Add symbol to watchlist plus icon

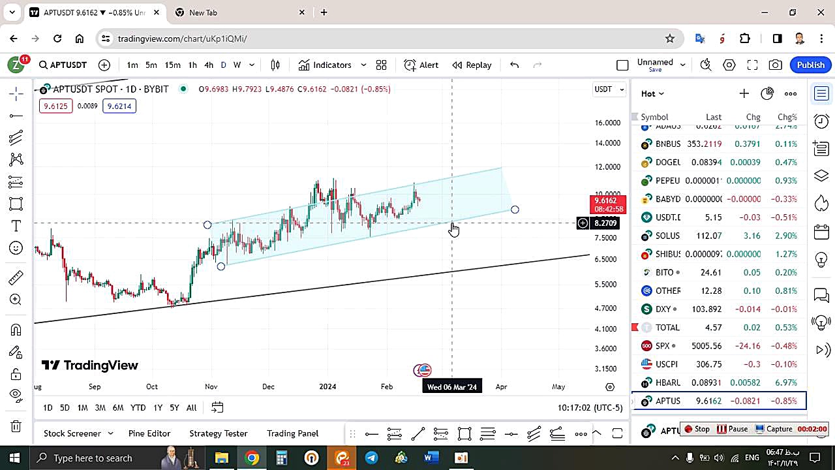tap(744, 93)
